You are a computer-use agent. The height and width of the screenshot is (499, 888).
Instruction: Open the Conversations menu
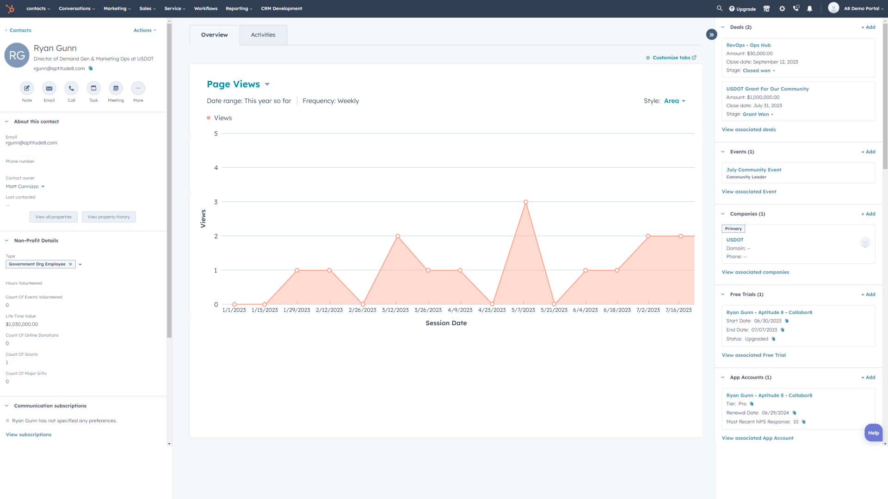pos(77,9)
